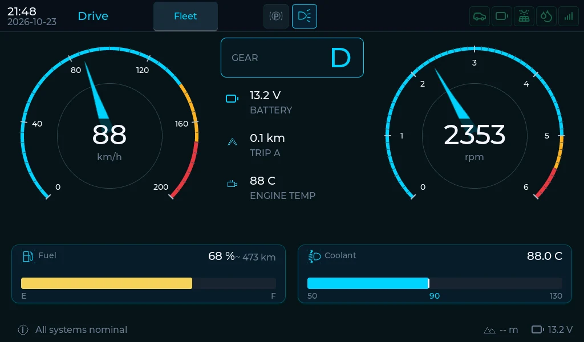Click the 0.1 km trip value

[x=267, y=138]
